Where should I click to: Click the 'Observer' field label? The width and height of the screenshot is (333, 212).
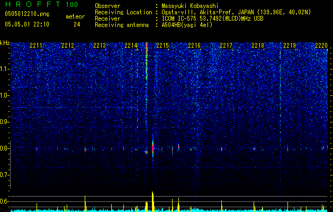coord(107,6)
